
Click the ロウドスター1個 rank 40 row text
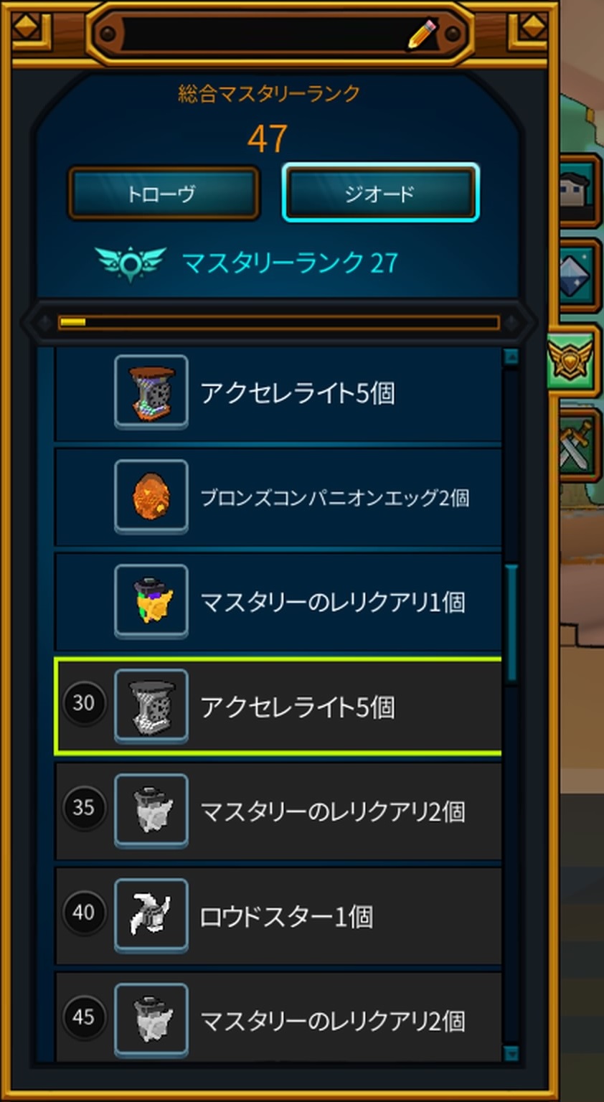tap(286, 916)
